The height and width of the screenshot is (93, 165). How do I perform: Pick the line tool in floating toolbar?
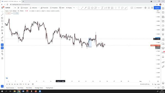[82, 8]
